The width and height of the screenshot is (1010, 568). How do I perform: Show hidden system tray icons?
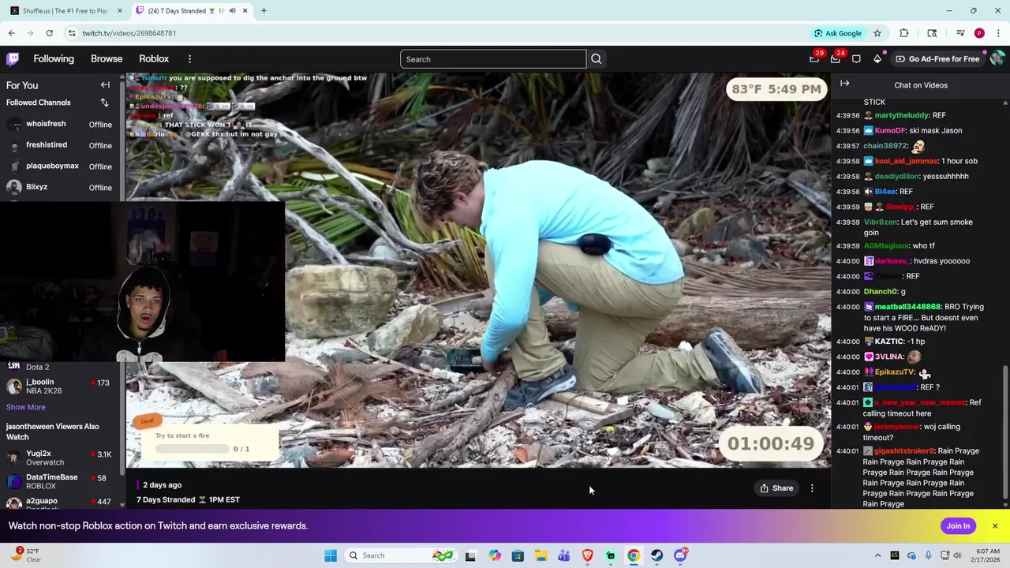[877, 555]
